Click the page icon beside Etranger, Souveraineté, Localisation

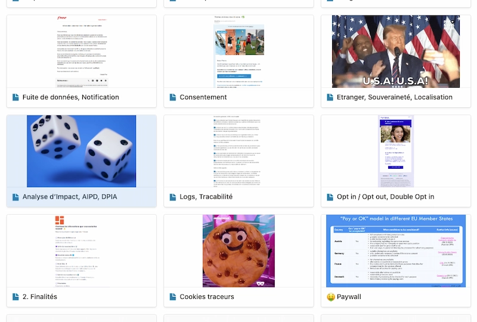[x=330, y=97]
